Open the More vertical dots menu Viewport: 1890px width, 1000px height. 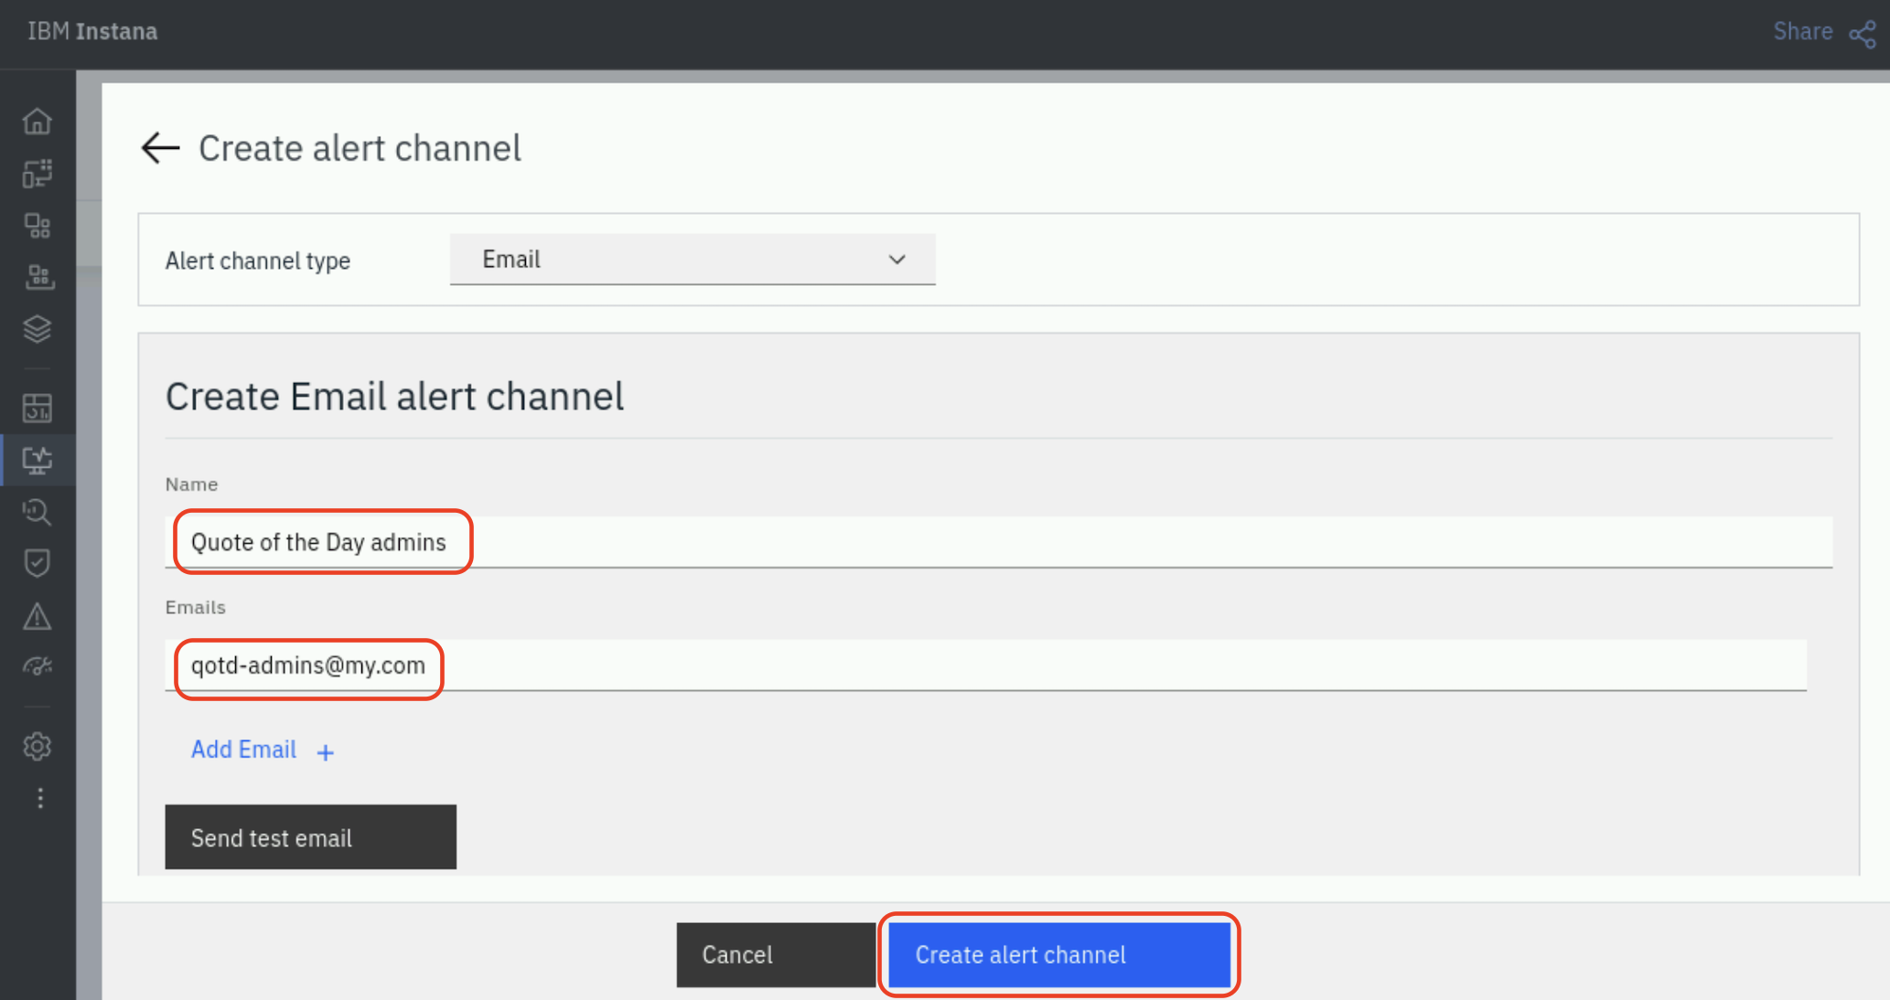(x=39, y=798)
